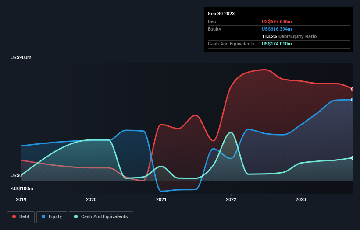Toggle the Debt series legend button
360x230 pixels.
point(21,217)
